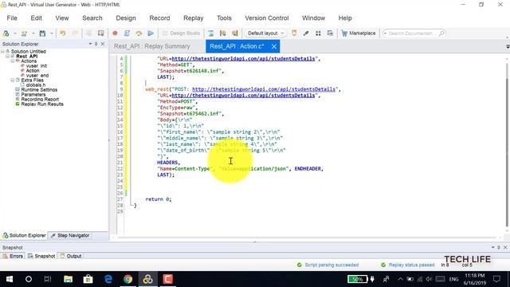Open Recording Report in the tree
Screen dimensions: 510x287
pyautogui.click(x=40, y=99)
